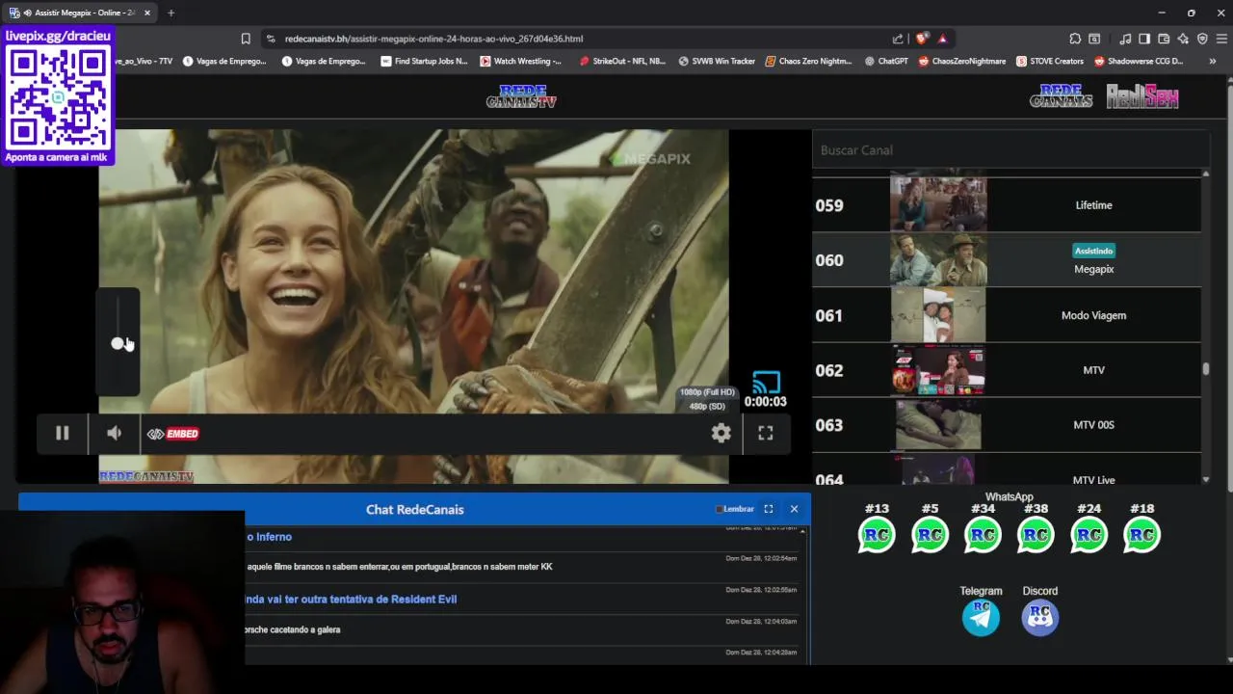Click the channel list scroll-down arrow
Viewport: 1233px width, 694px height.
point(1206,480)
